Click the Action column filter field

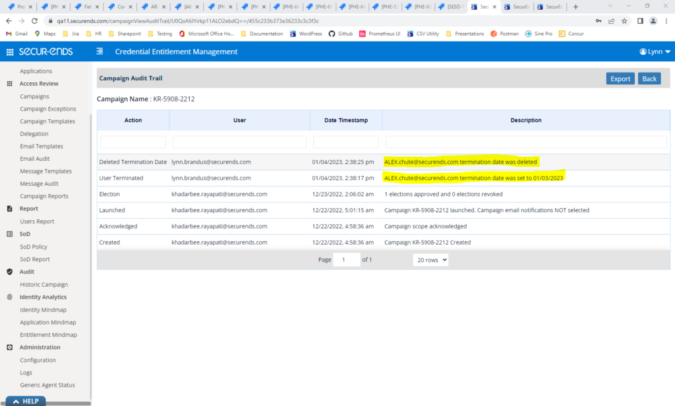(133, 142)
